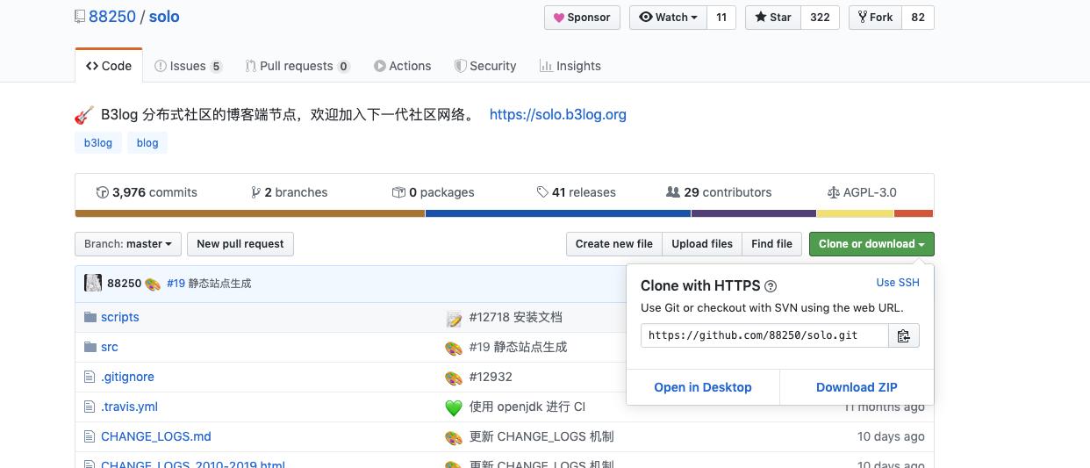The height and width of the screenshot is (468, 1090).
Task: Click the src folder icon
Action: pos(90,347)
